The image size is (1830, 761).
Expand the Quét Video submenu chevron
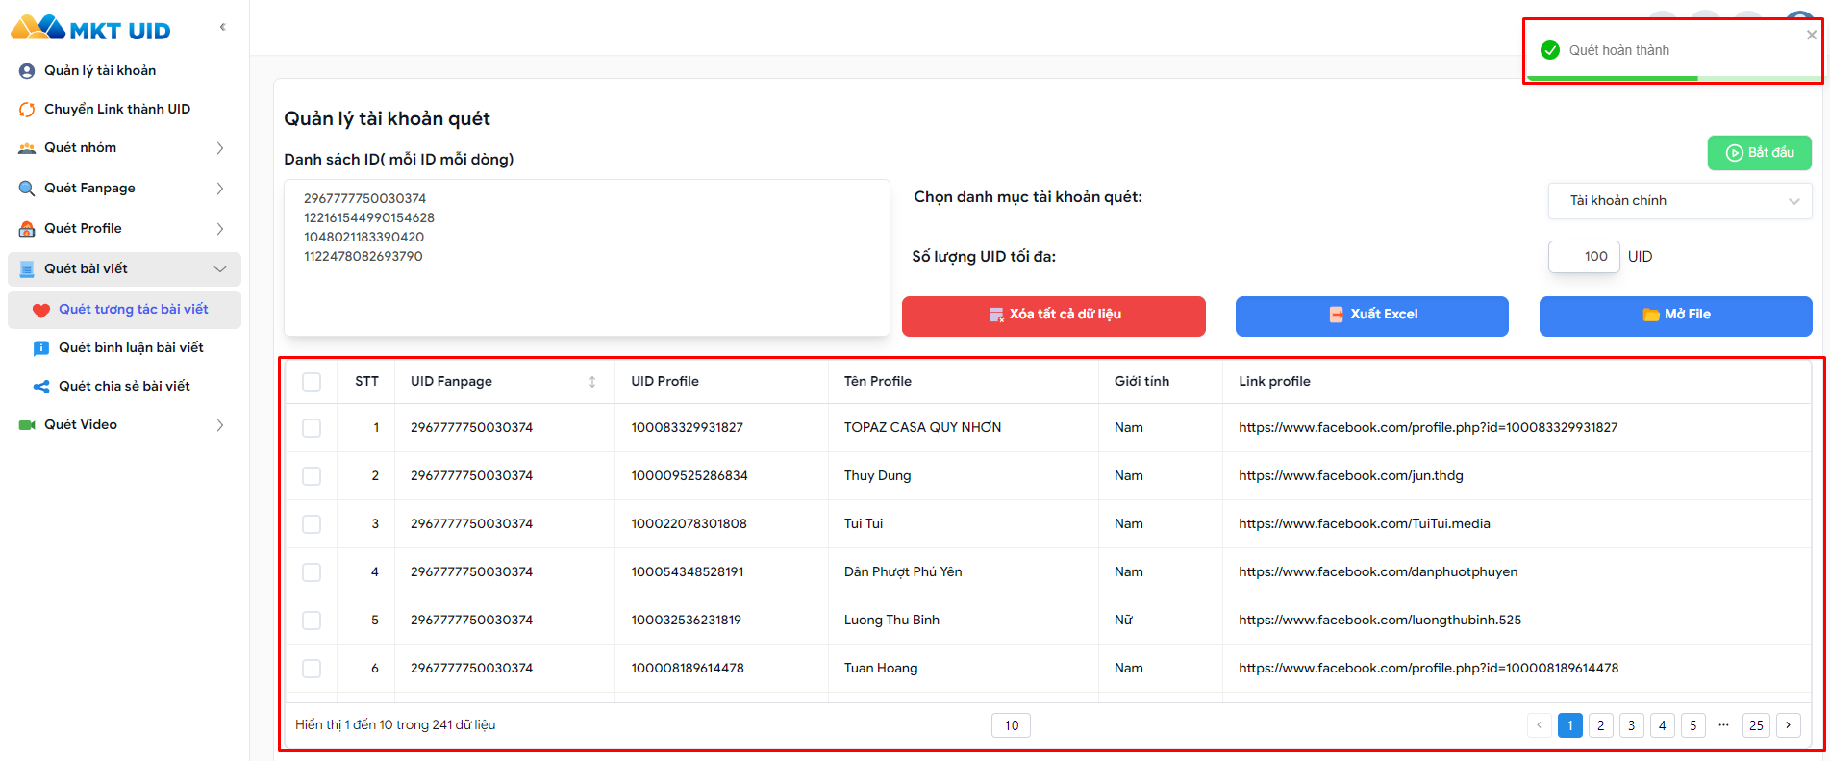point(220,425)
